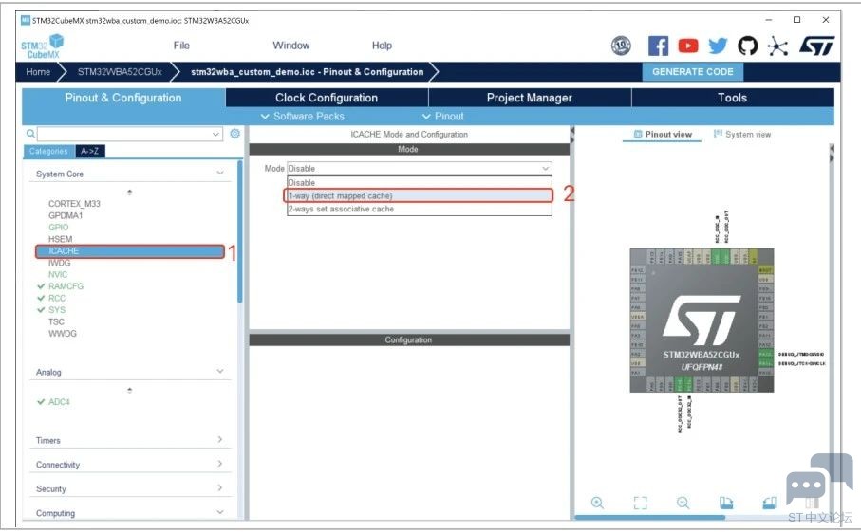Image resolution: width=861 pixels, height=532 pixels.
Task: Switch to System view
Action: (742, 135)
